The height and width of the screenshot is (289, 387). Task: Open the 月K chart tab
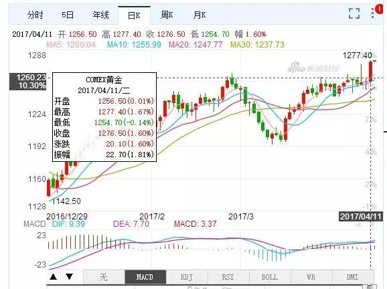[199, 15]
